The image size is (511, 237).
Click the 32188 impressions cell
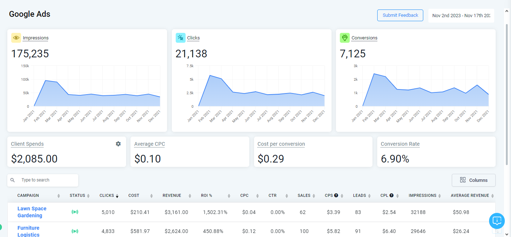[x=418, y=212]
